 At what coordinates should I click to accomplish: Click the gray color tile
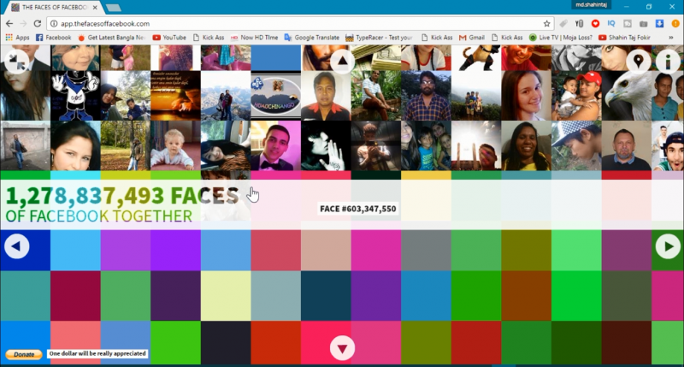point(426,250)
